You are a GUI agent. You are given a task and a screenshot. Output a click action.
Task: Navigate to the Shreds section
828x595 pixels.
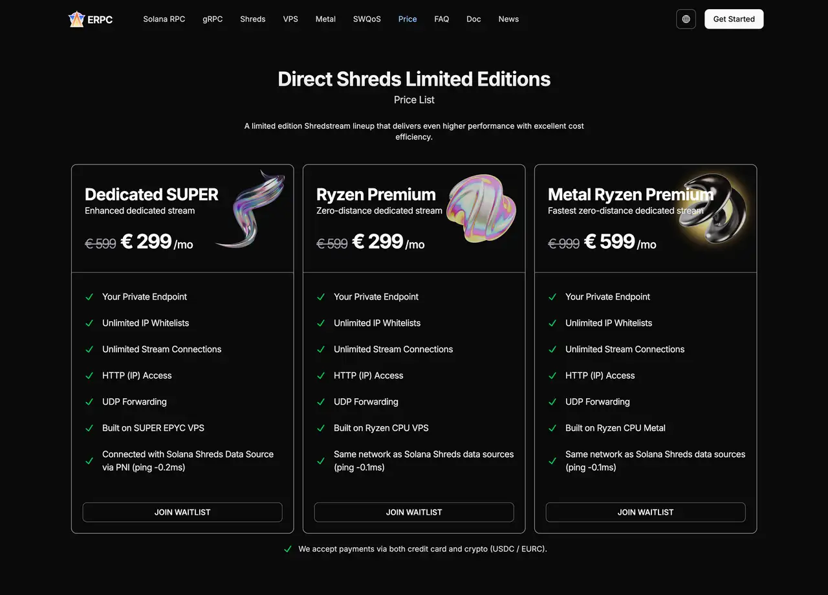pyautogui.click(x=252, y=19)
